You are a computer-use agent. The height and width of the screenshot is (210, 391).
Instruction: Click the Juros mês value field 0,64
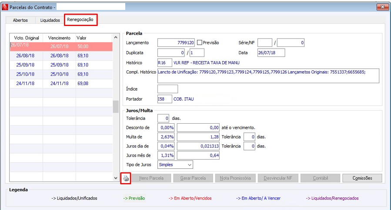[x=198, y=155]
